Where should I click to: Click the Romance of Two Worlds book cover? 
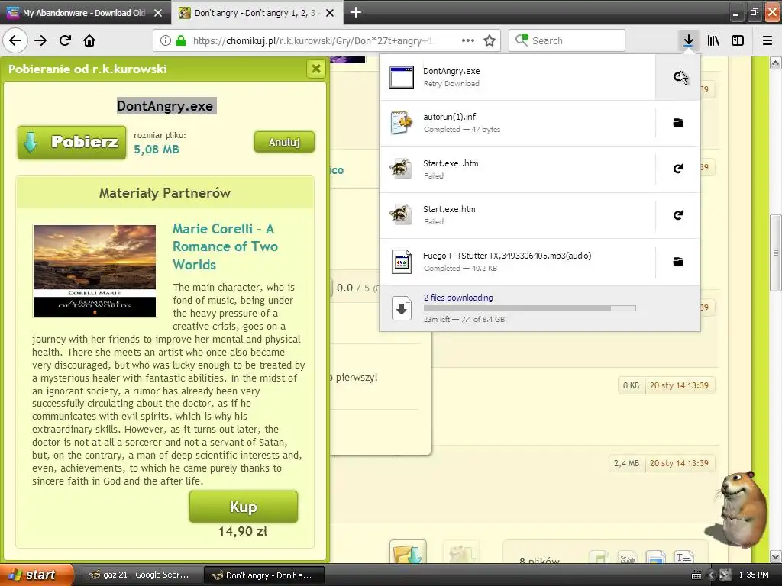point(95,271)
